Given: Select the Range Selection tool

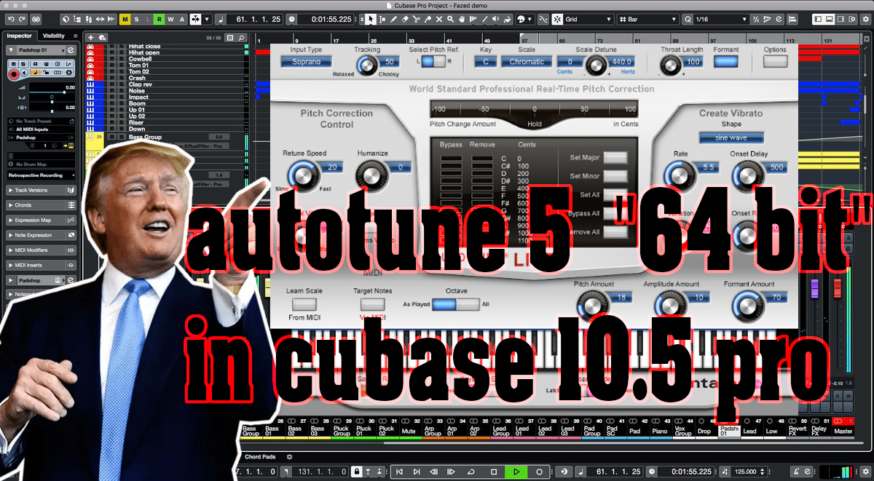Looking at the screenshot, I should point(382,19).
